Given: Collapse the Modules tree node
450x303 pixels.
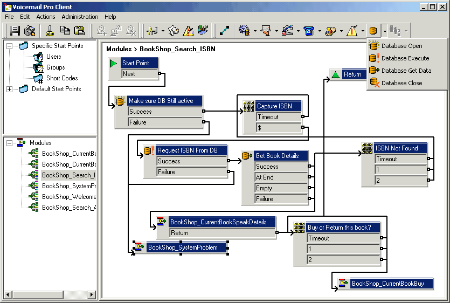Looking at the screenshot, I should (x=10, y=143).
